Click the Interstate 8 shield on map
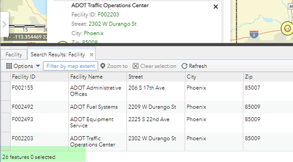293x162 pixels. (254, 35)
